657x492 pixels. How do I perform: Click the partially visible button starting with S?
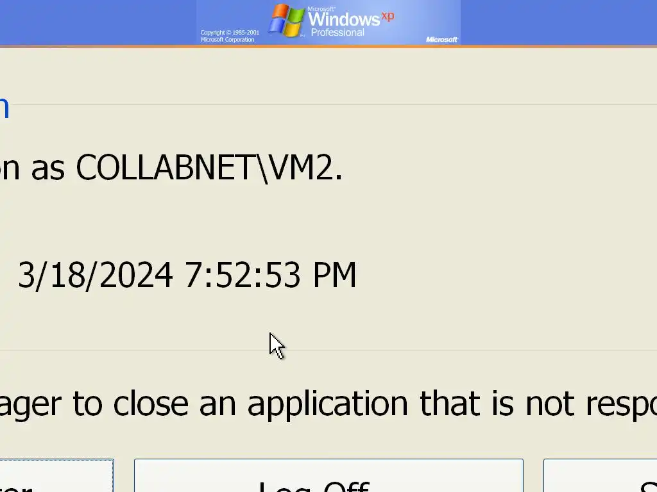(600, 476)
